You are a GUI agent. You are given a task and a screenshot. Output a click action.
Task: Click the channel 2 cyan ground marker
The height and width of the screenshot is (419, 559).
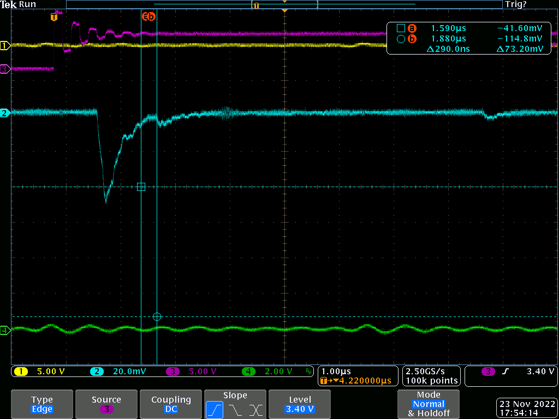click(5, 113)
